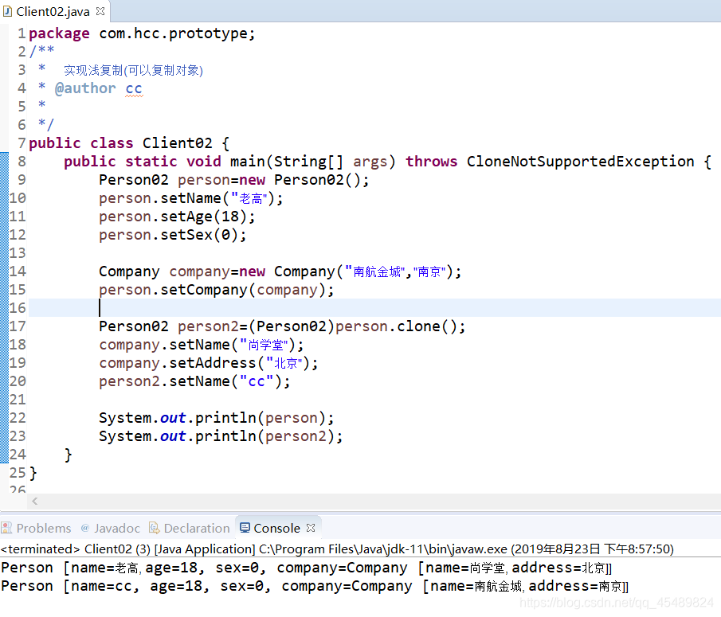Click the Javadoc @ icon

(85, 528)
